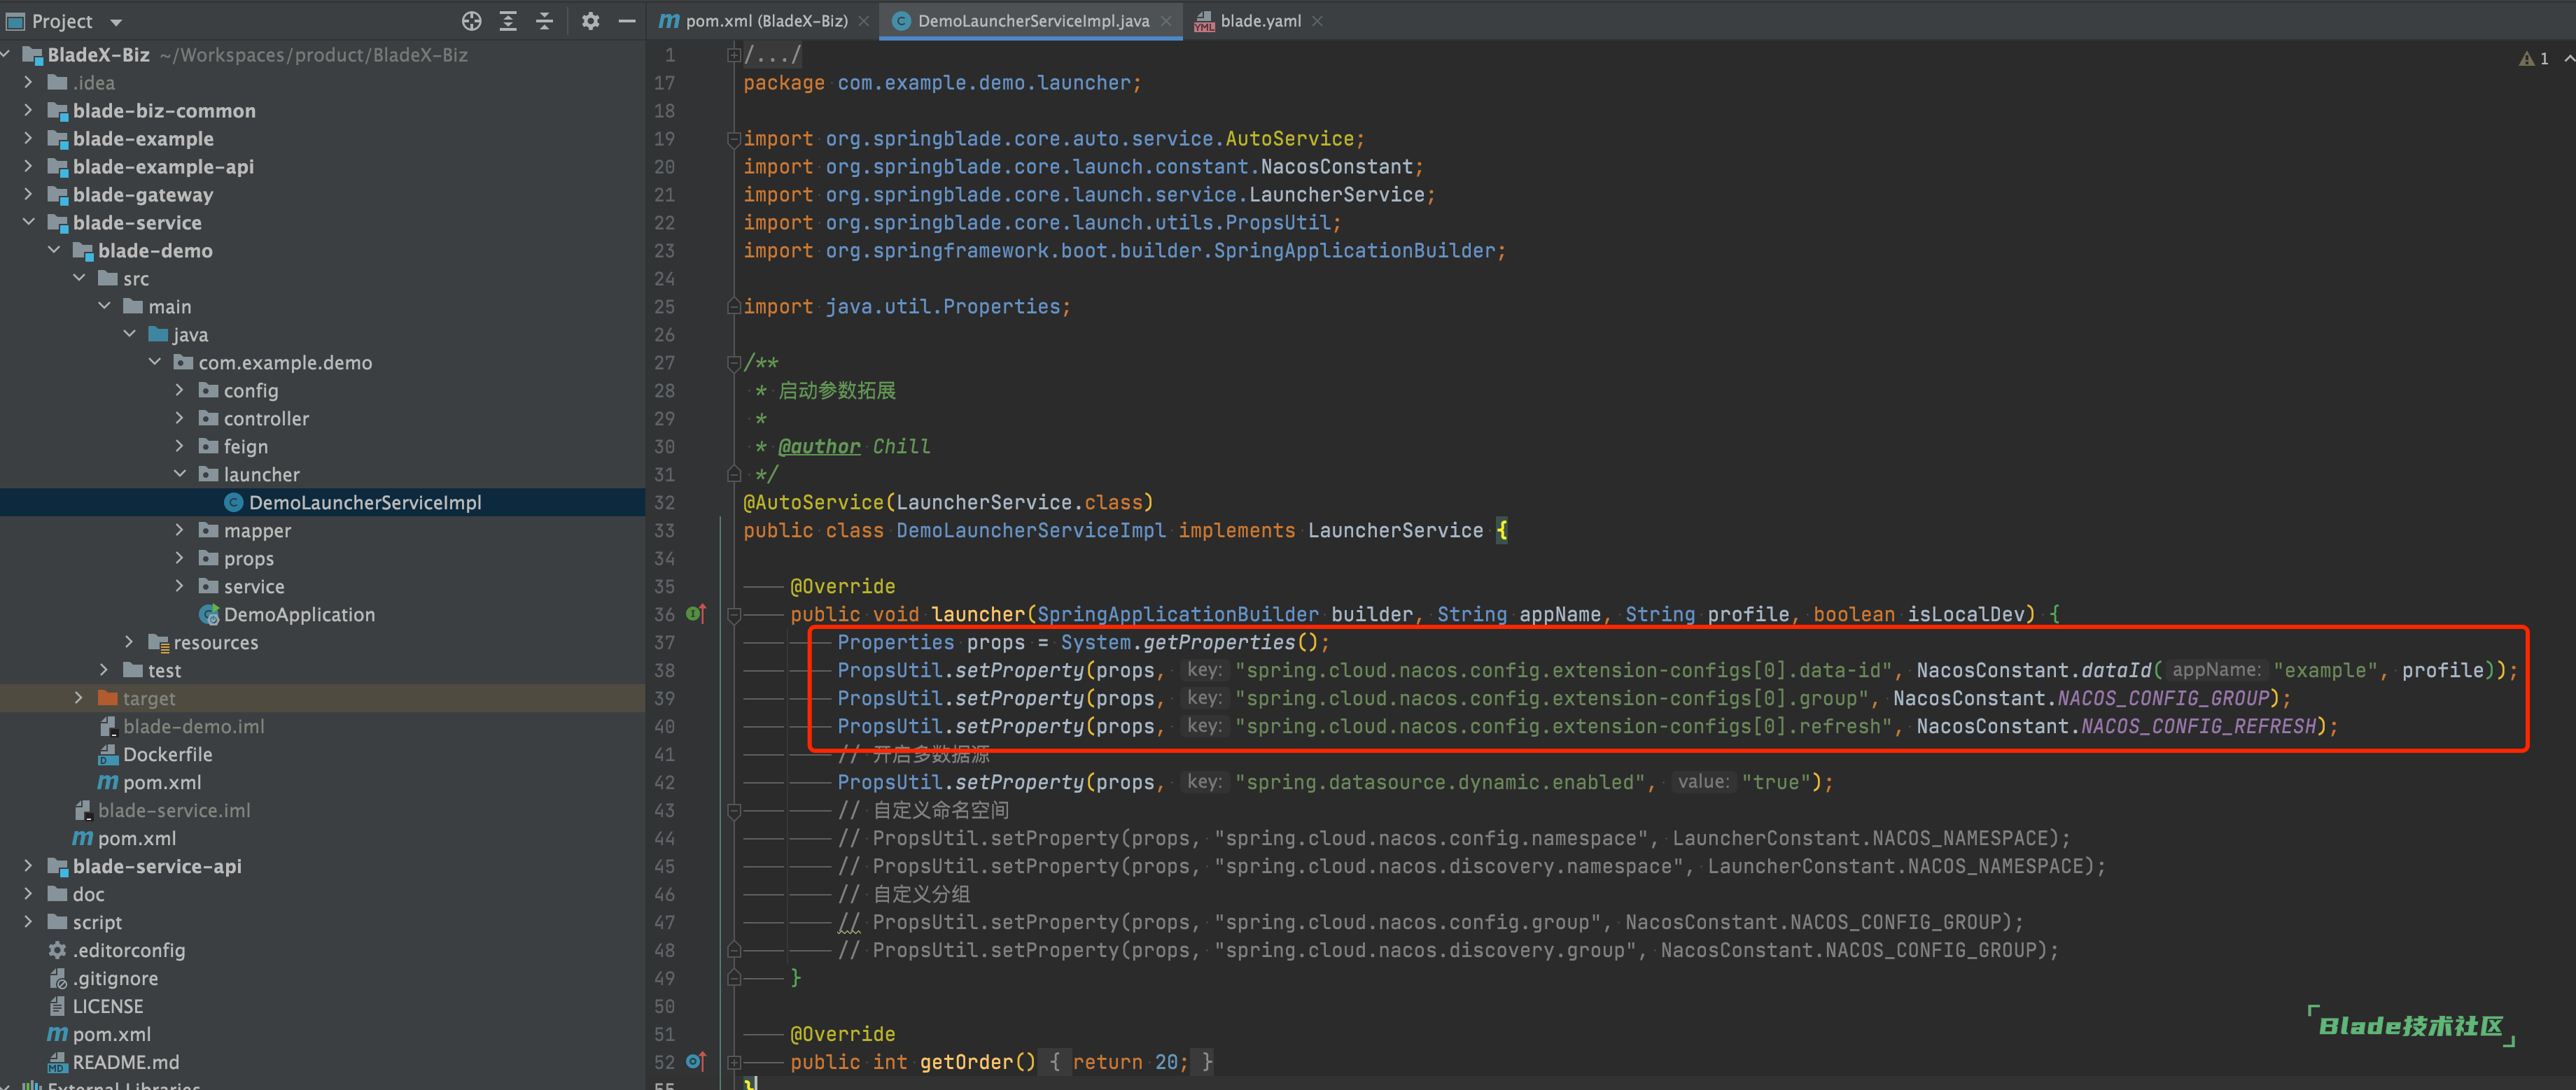Expand folded header comment on line 1

(x=734, y=55)
